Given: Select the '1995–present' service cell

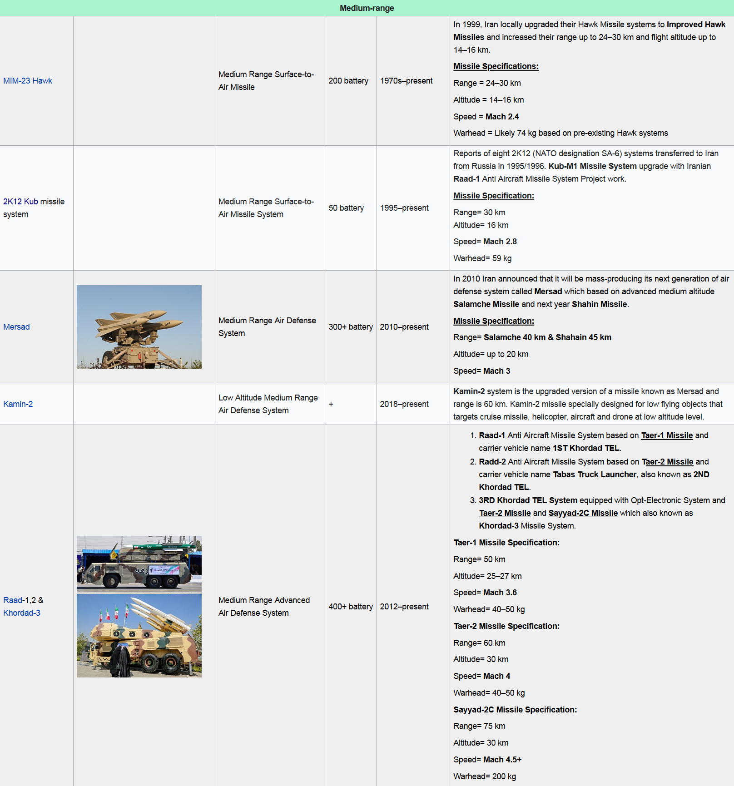Looking at the screenshot, I should coord(413,208).
